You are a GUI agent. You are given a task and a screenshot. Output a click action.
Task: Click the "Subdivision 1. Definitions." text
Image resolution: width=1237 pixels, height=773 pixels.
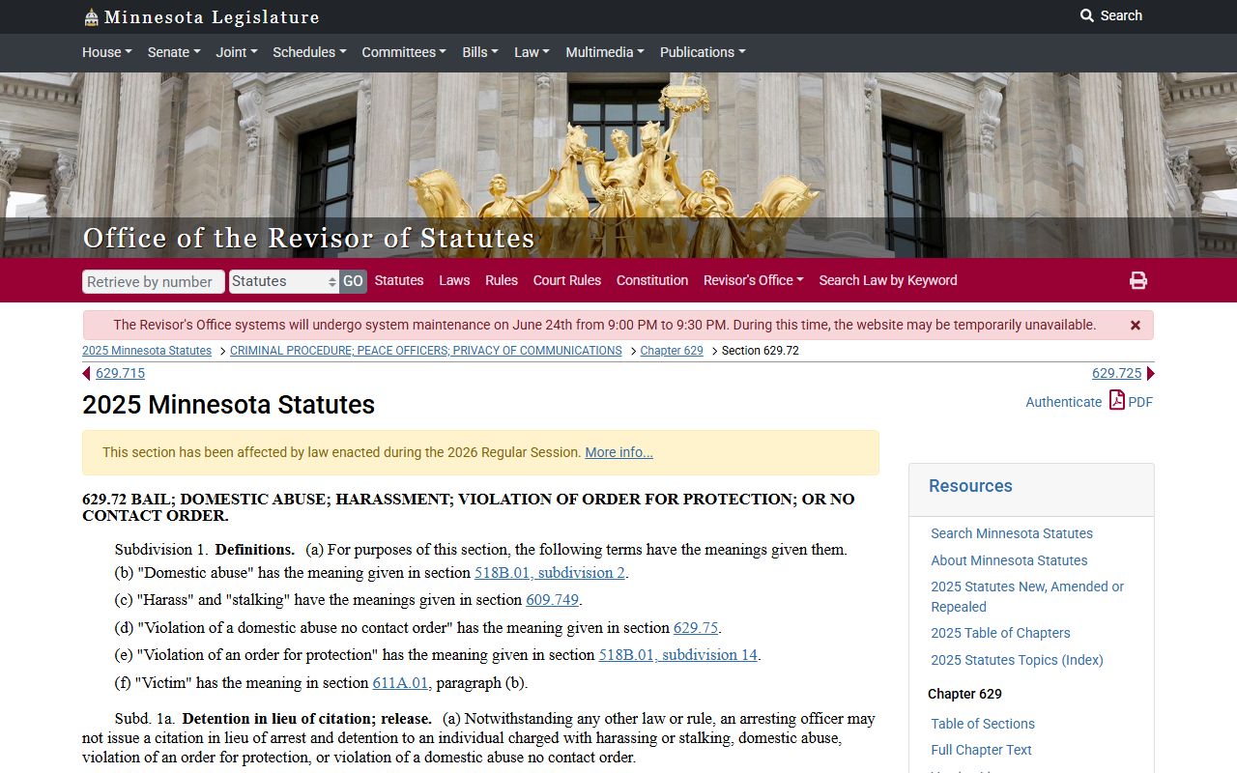205,550
